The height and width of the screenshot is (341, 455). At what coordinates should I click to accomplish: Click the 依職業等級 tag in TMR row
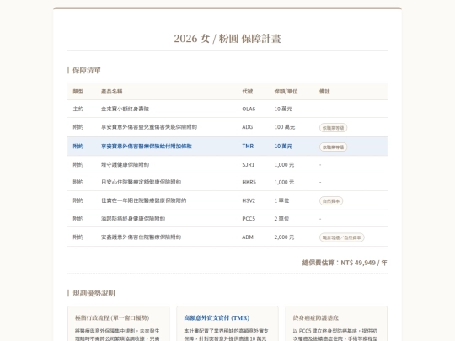coord(333,147)
